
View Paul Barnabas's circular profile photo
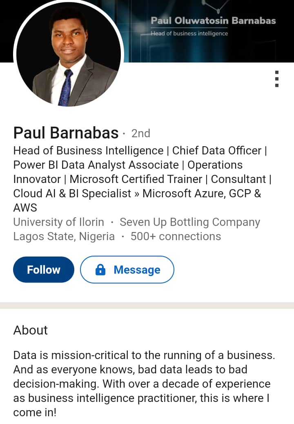[69, 54]
